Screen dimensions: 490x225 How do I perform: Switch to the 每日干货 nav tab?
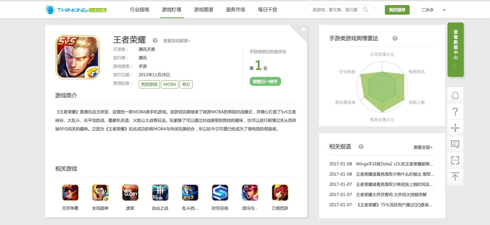[267, 10]
